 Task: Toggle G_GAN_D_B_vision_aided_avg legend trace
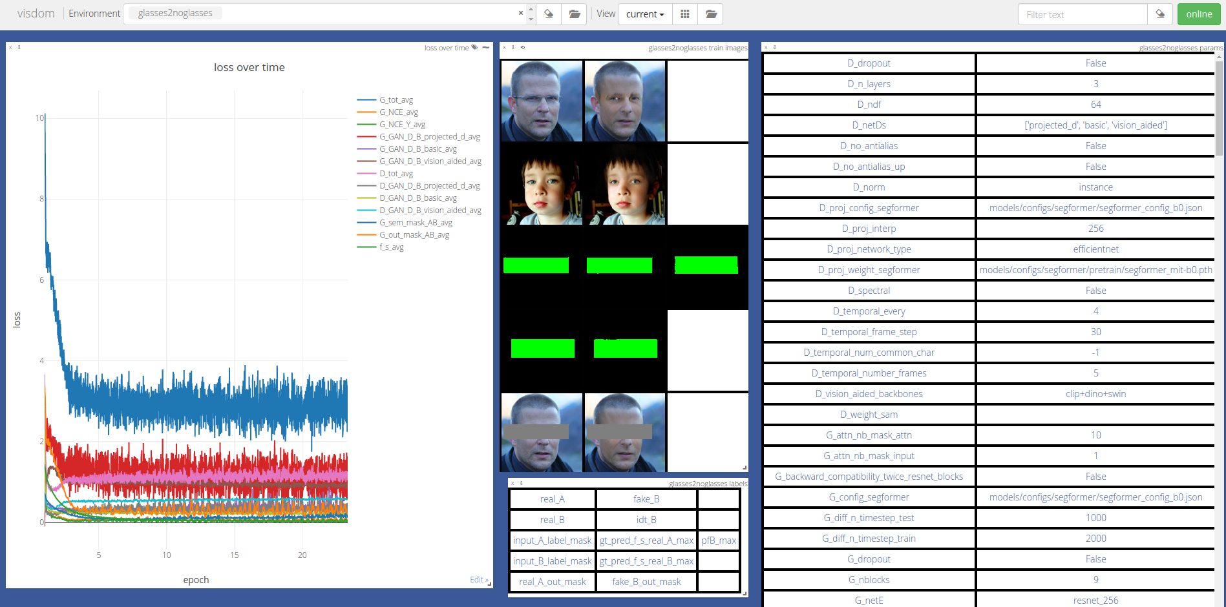[419, 161]
